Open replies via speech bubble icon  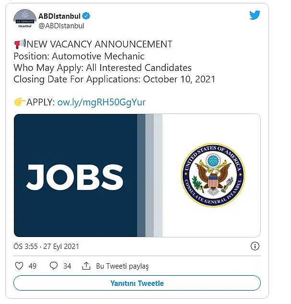54,266
